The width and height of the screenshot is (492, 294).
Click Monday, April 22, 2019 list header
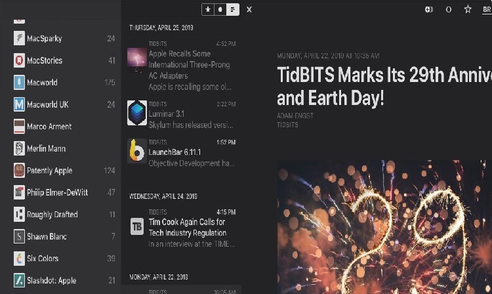pyautogui.click(x=159, y=277)
